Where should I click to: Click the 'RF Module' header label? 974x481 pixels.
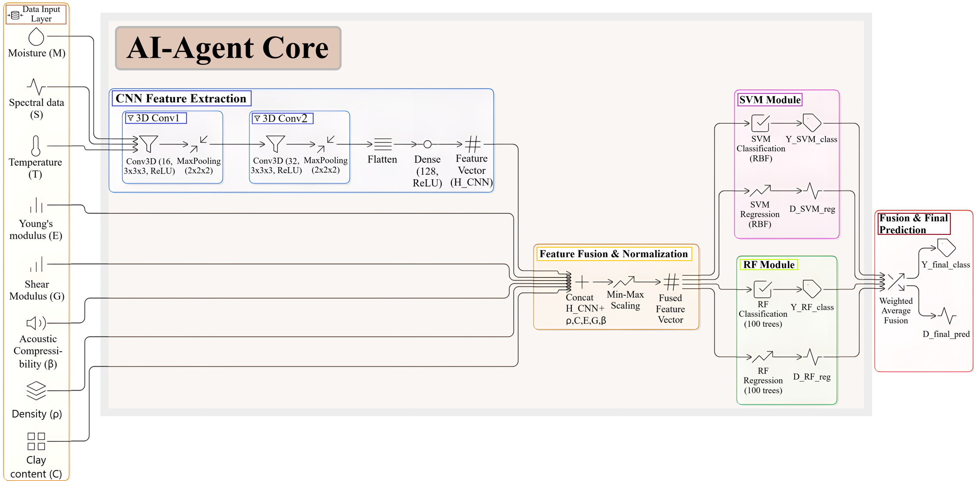769,265
